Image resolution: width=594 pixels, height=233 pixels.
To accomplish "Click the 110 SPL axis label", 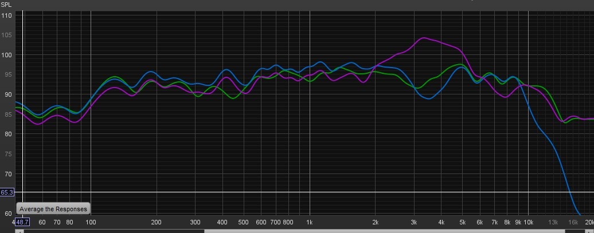I will point(6,15).
